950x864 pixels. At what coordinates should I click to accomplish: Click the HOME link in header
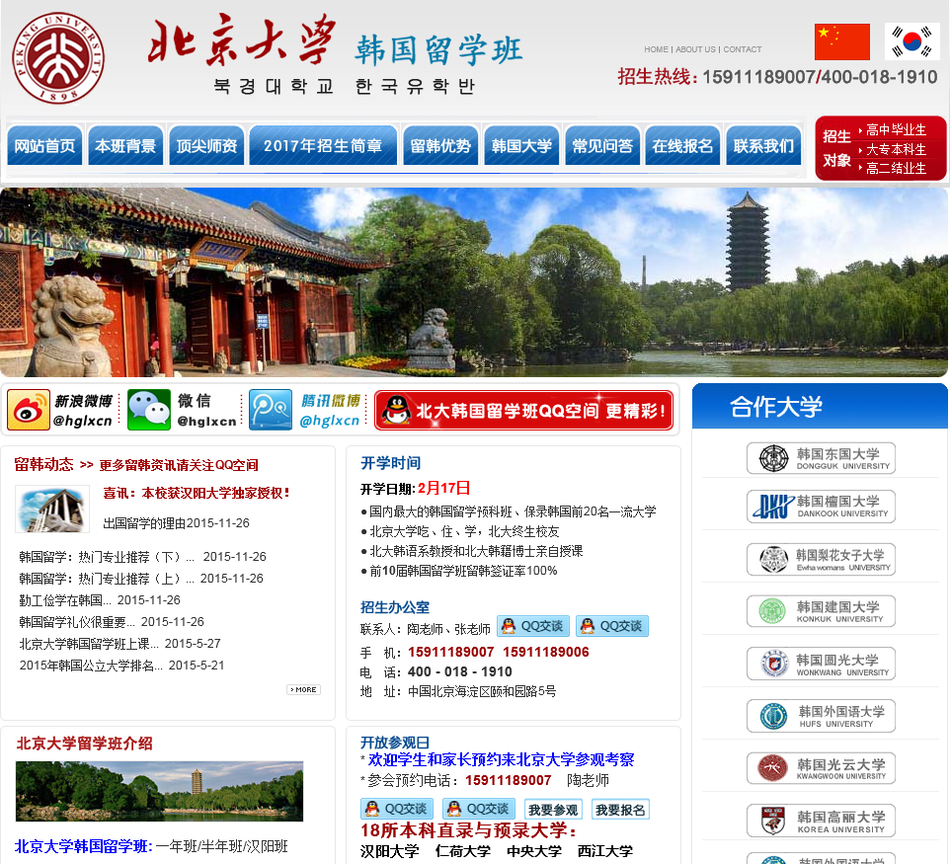tap(656, 49)
